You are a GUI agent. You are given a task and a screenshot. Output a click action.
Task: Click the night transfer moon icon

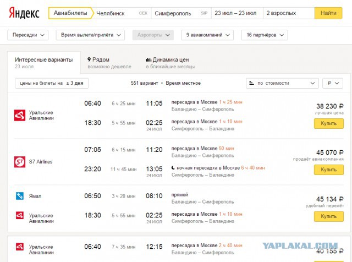[x=173, y=168]
